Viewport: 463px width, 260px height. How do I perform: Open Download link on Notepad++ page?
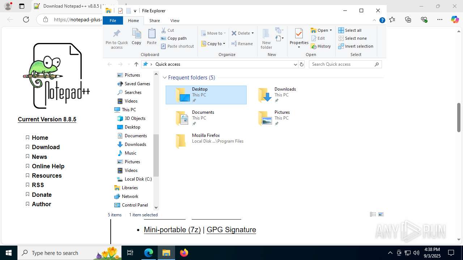[x=46, y=147]
